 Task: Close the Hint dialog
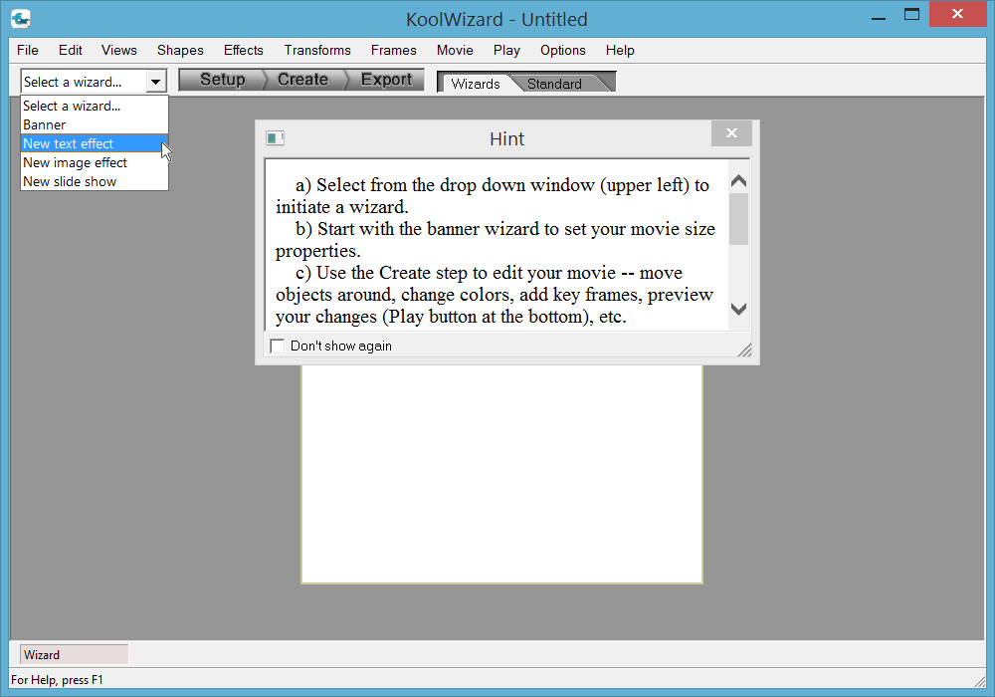point(731,132)
